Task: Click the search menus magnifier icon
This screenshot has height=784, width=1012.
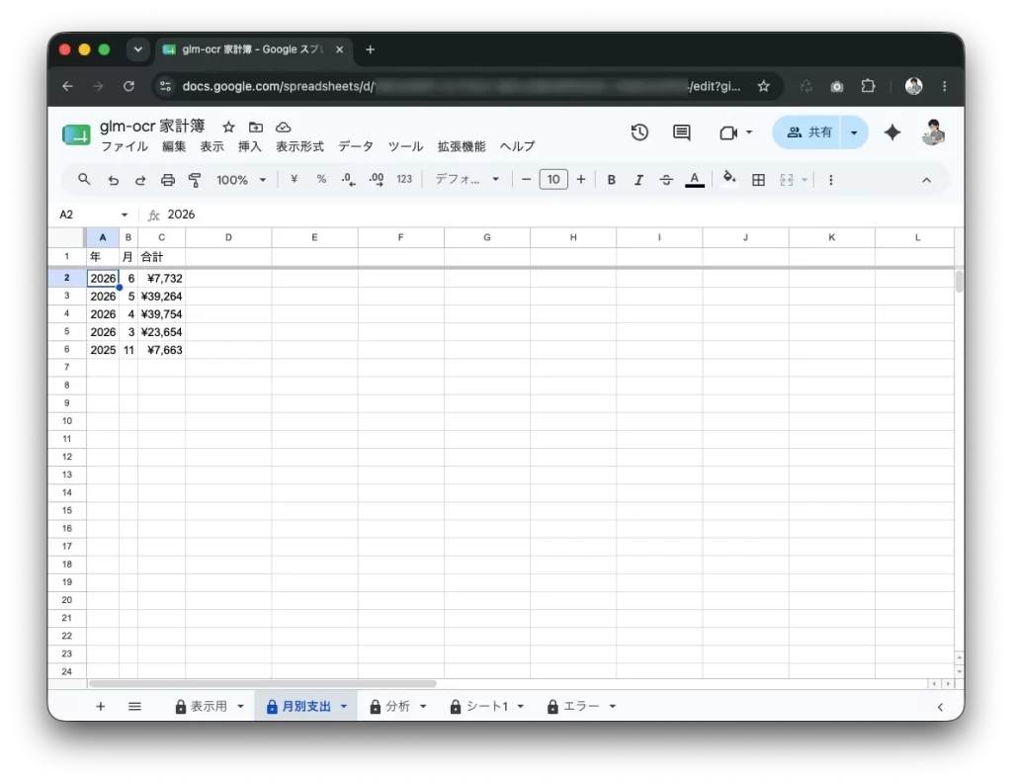Action: [84, 180]
